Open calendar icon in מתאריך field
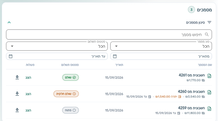Screen dimensions: 218x121 (115, 56)
